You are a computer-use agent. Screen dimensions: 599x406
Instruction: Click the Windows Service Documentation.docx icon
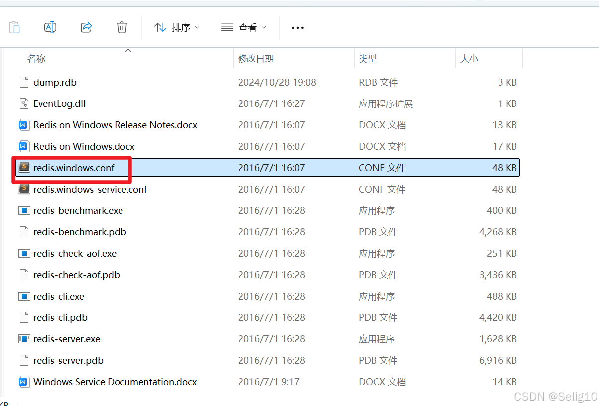point(23,382)
